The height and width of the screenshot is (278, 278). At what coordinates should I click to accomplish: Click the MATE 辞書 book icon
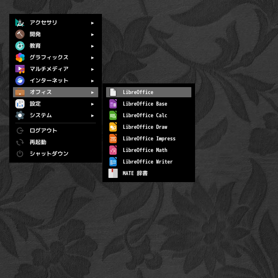113,173
